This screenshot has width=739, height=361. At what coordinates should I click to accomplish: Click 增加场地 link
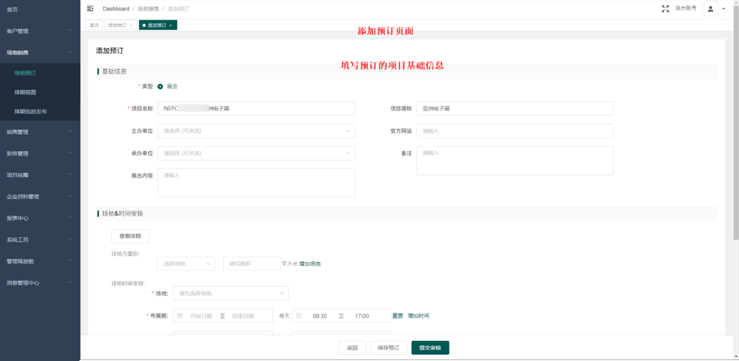pyautogui.click(x=310, y=264)
